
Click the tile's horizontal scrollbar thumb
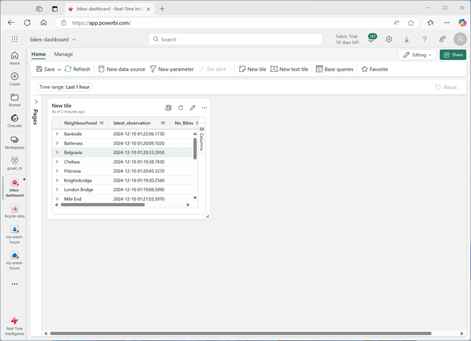tap(102, 205)
